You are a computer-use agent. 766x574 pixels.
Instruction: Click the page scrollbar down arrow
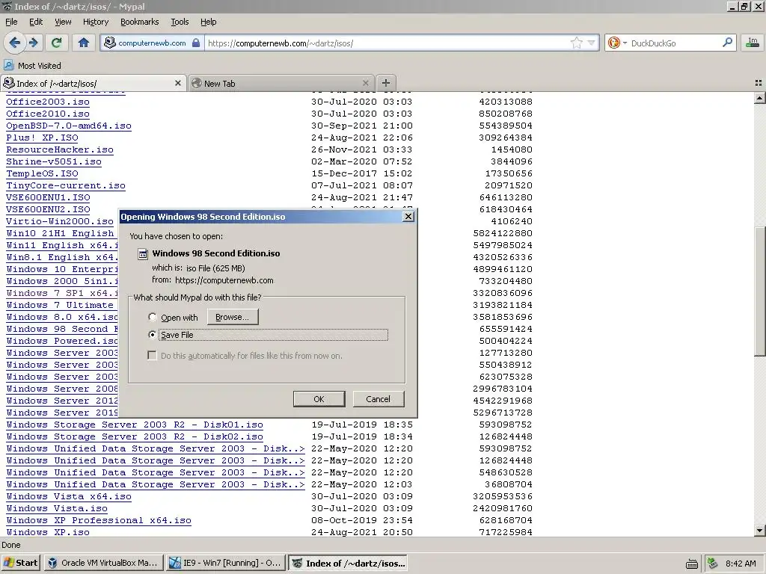pos(759,530)
